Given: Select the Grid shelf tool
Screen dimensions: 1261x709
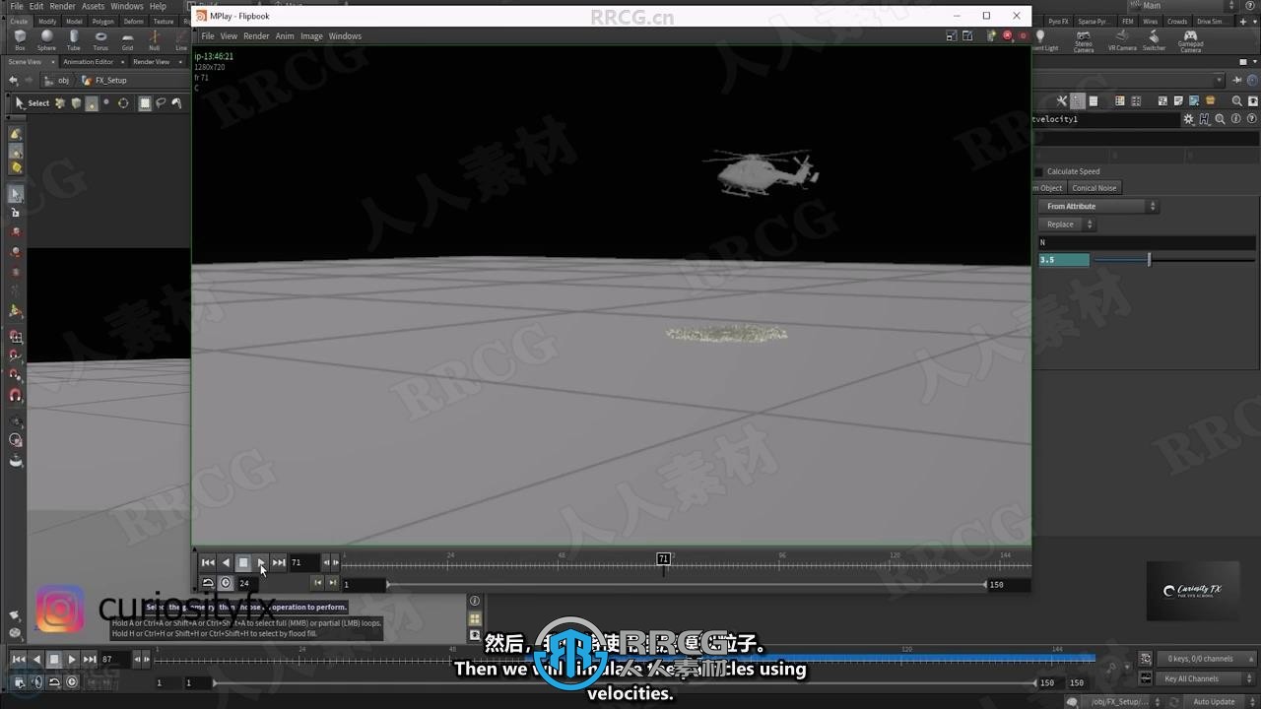Looking at the screenshot, I should [127, 39].
